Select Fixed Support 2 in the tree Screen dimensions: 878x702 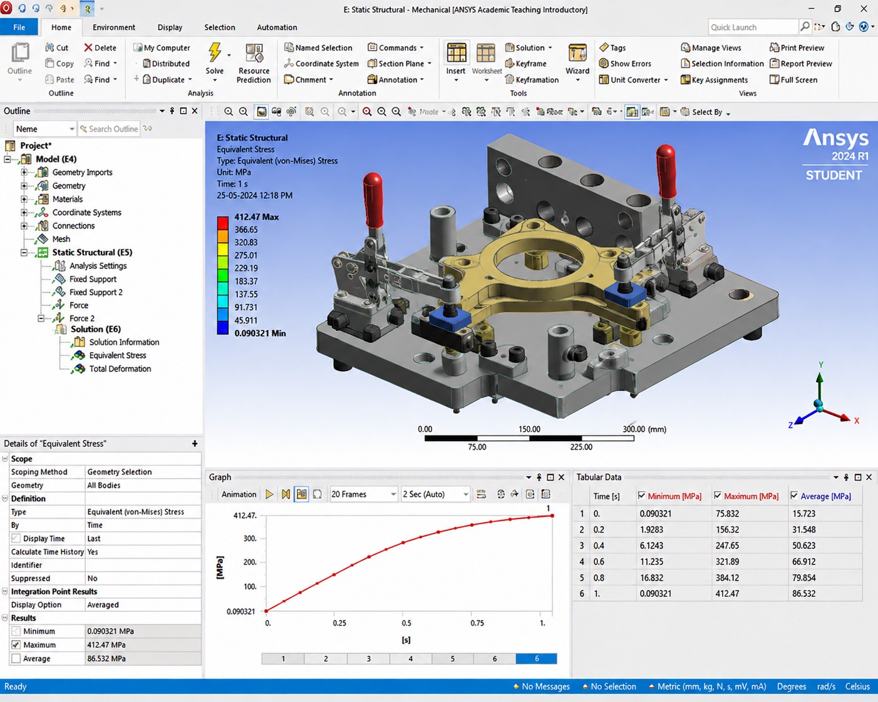click(96, 292)
